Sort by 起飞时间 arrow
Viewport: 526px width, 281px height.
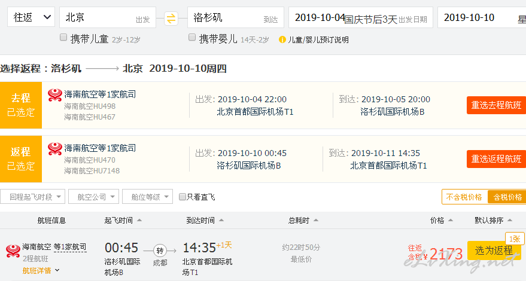(x=139, y=220)
